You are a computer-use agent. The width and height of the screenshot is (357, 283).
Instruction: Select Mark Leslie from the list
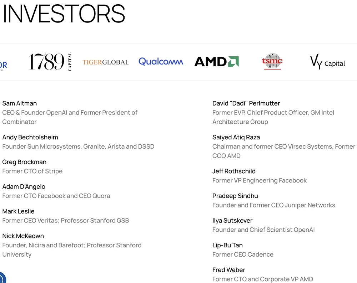click(x=18, y=211)
